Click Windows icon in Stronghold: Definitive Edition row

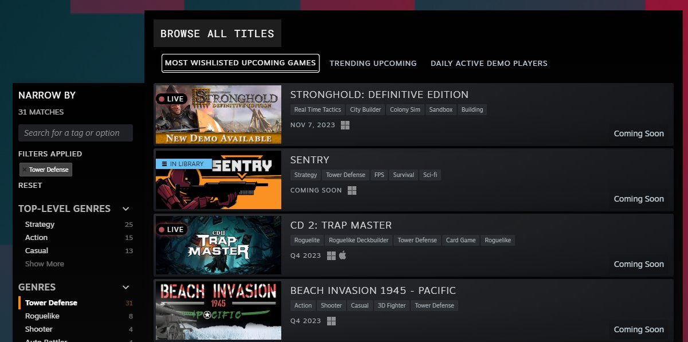click(345, 125)
